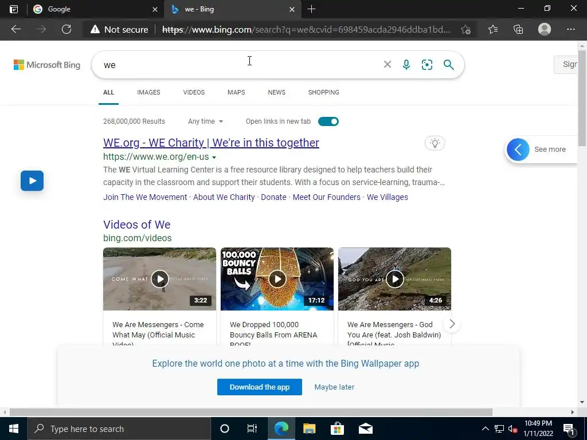
Task: Open the browser profile avatar
Action: click(x=545, y=29)
